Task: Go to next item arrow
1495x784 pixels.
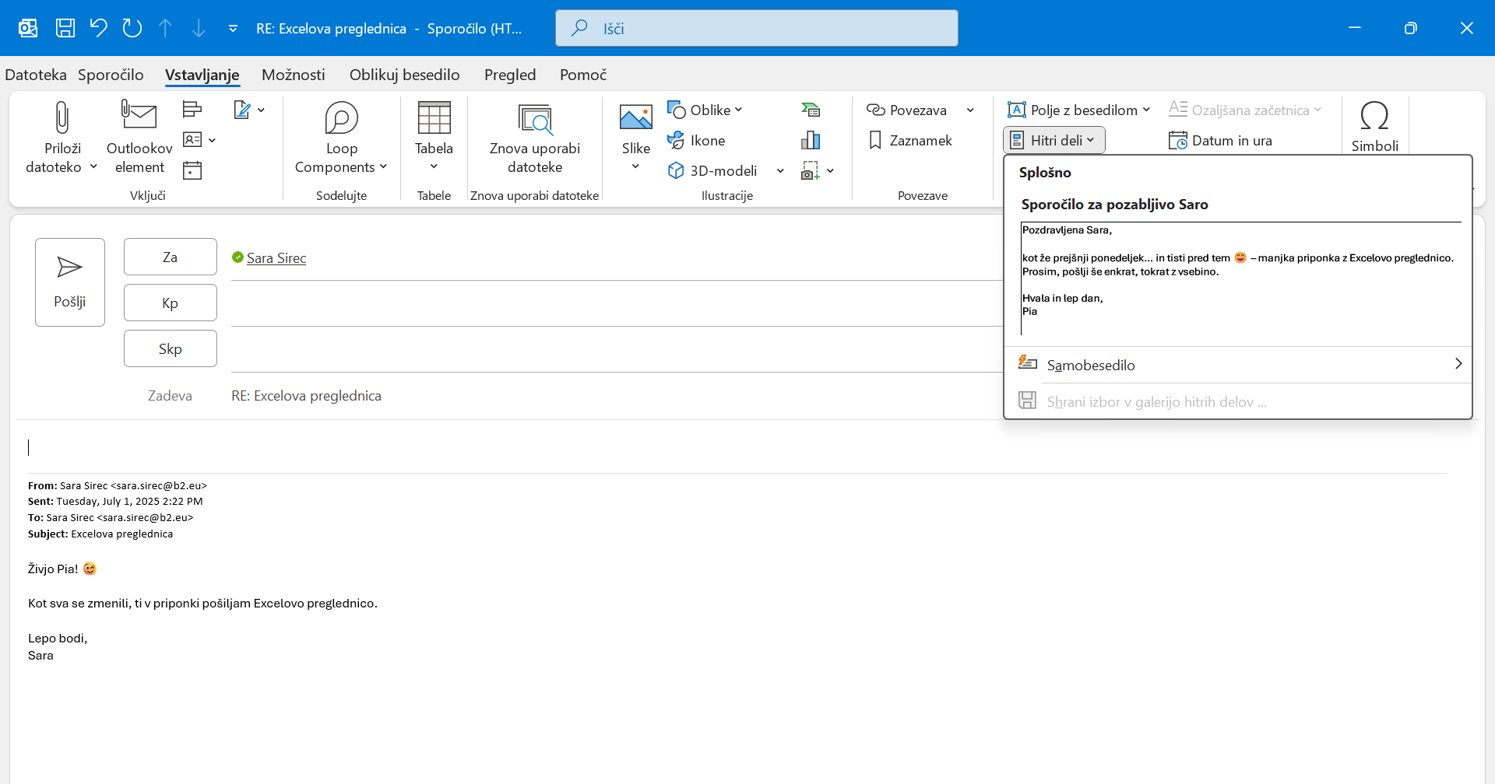Action: click(x=199, y=28)
